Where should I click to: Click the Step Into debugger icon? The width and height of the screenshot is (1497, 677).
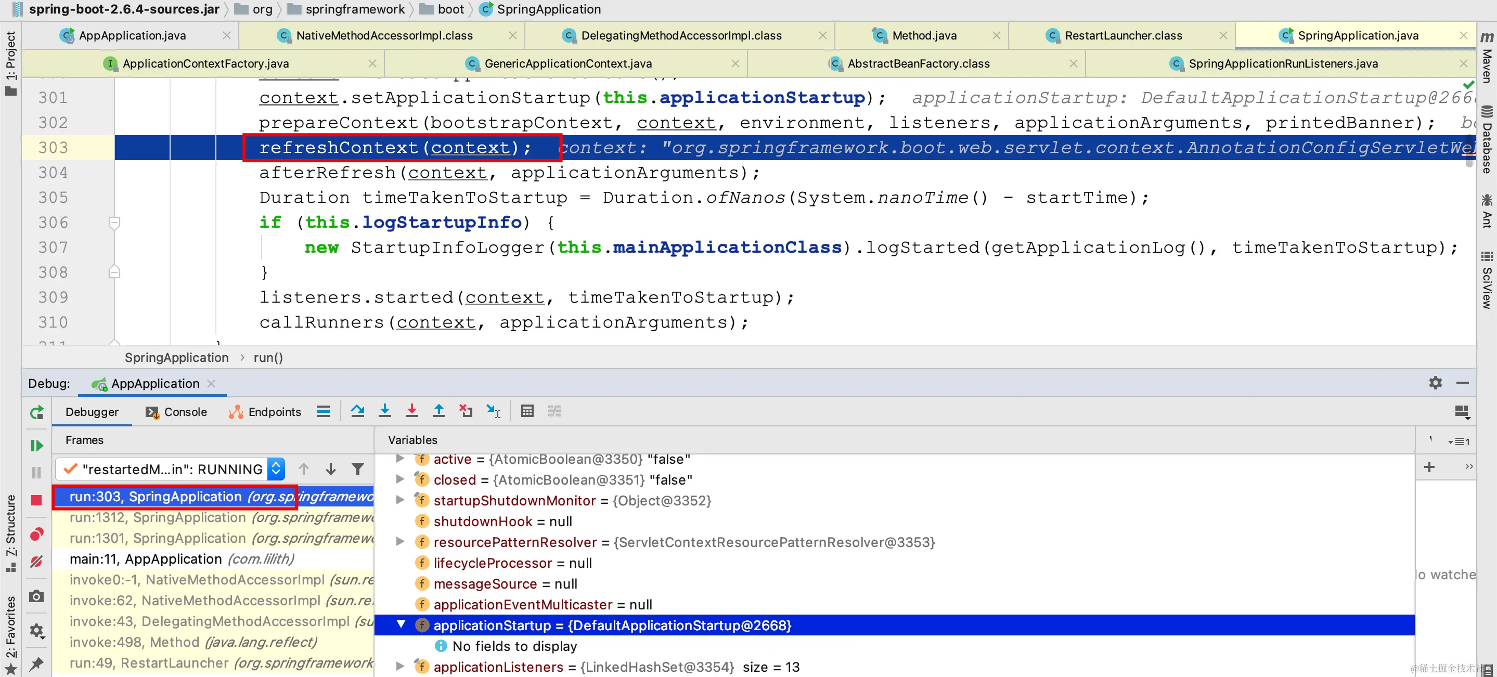pyautogui.click(x=384, y=411)
